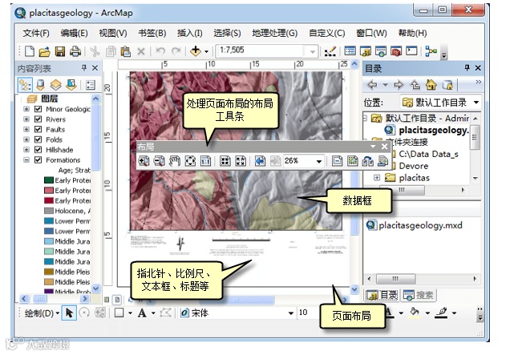Toggle the Folds layer checkbox

(x=38, y=139)
